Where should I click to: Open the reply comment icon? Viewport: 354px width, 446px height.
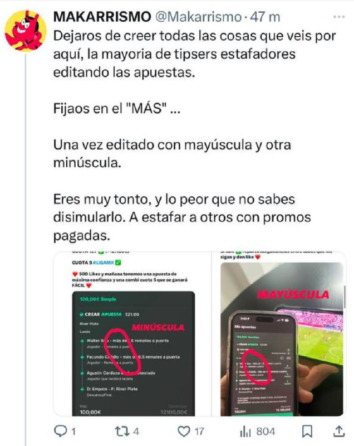point(60,431)
